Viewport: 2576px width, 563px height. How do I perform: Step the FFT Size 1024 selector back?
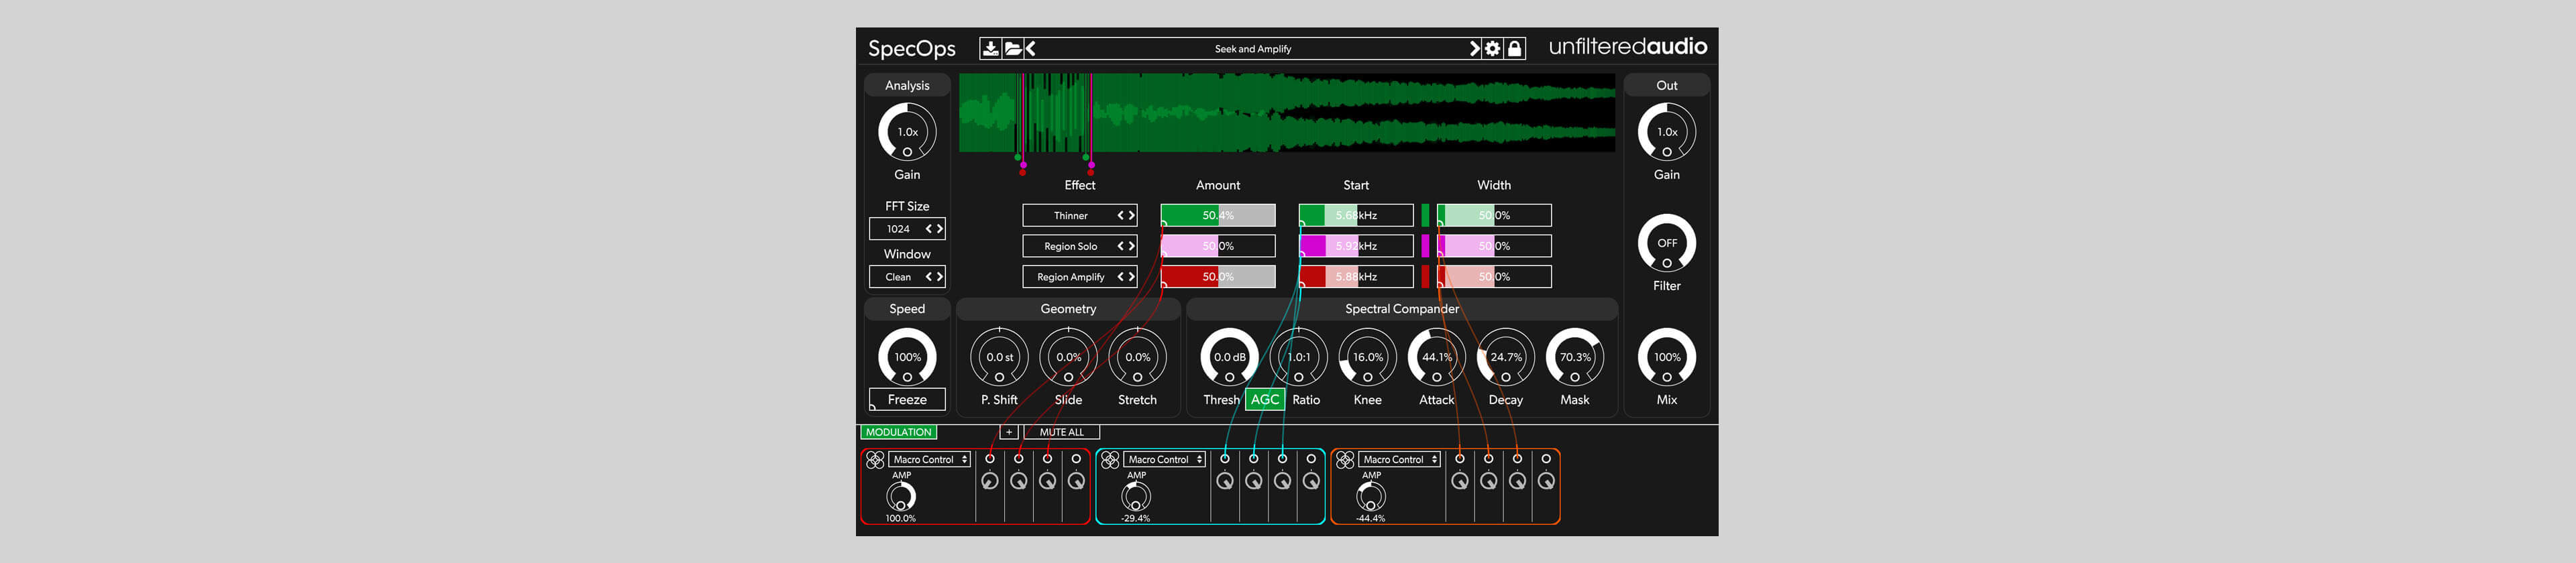tap(928, 229)
